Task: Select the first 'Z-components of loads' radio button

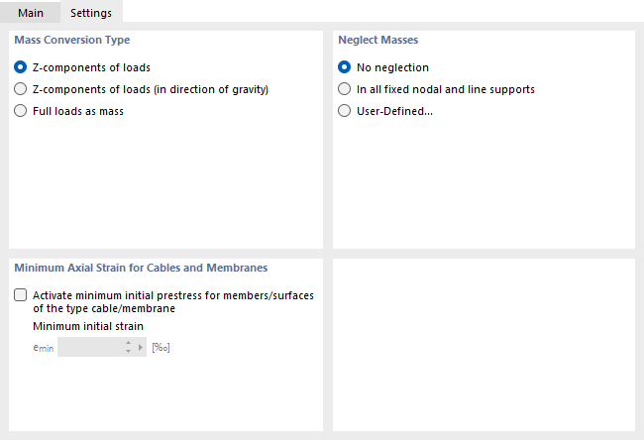Action: coord(21,67)
